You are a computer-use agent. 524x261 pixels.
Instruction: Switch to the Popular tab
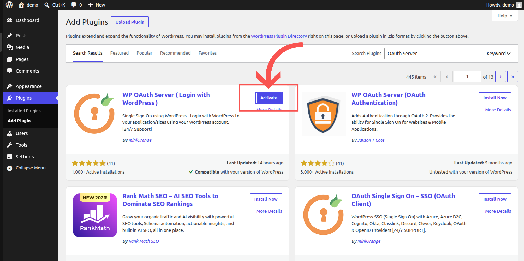tap(144, 53)
